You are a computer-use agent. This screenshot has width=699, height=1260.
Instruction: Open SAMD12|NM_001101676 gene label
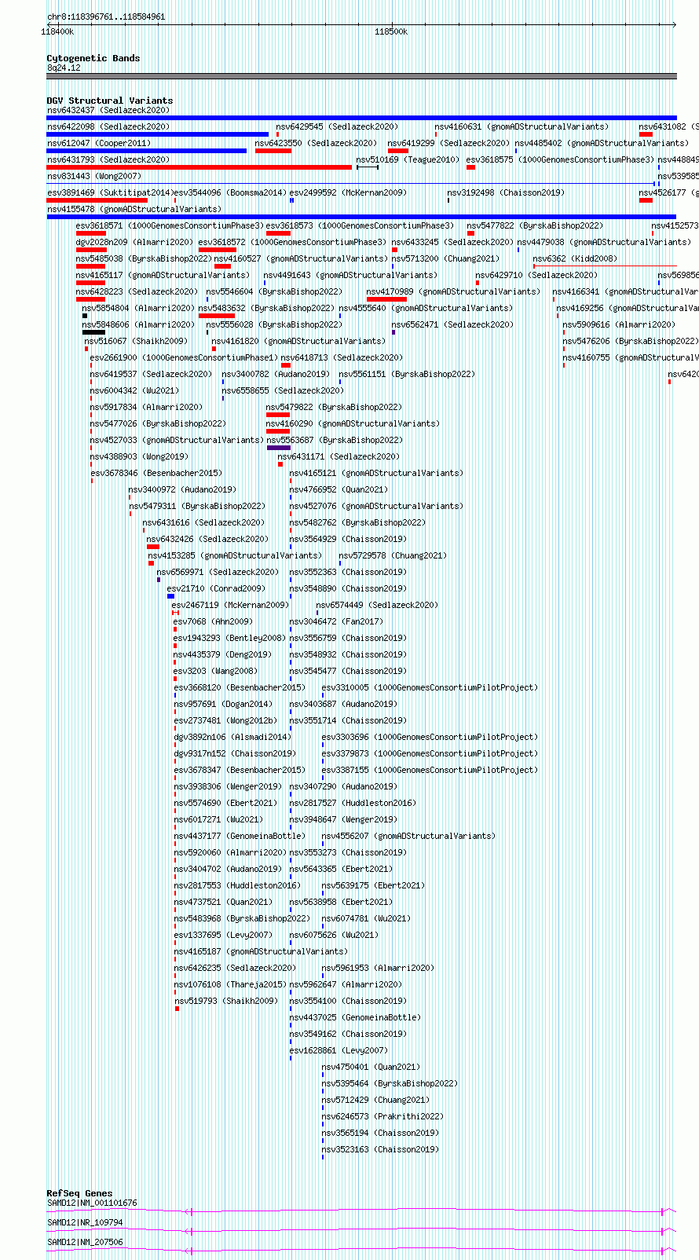[92, 1203]
